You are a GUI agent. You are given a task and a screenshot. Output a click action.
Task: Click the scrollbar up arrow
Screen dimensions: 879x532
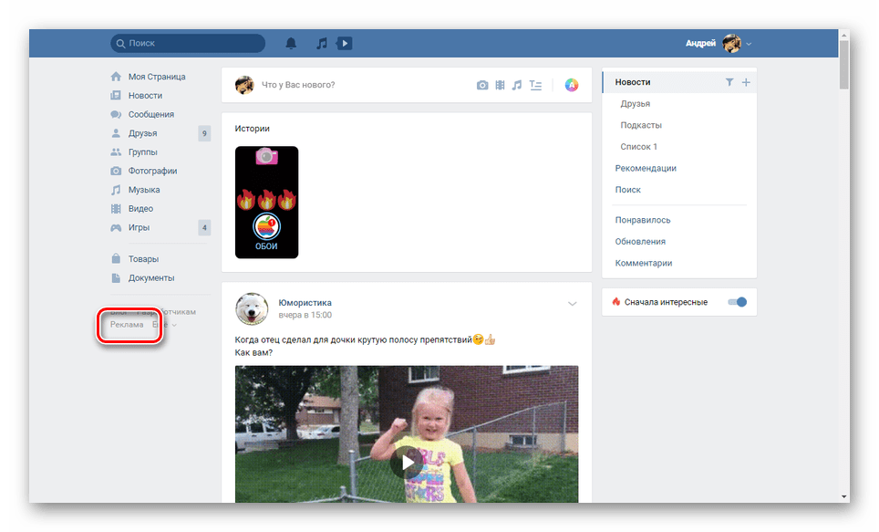point(844,35)
